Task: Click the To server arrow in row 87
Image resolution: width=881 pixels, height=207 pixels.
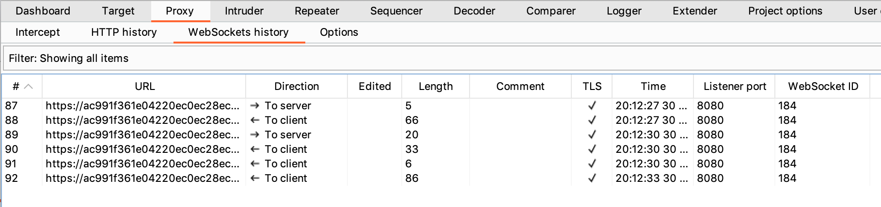Action: pyautogui.click(x=254, y=106)
